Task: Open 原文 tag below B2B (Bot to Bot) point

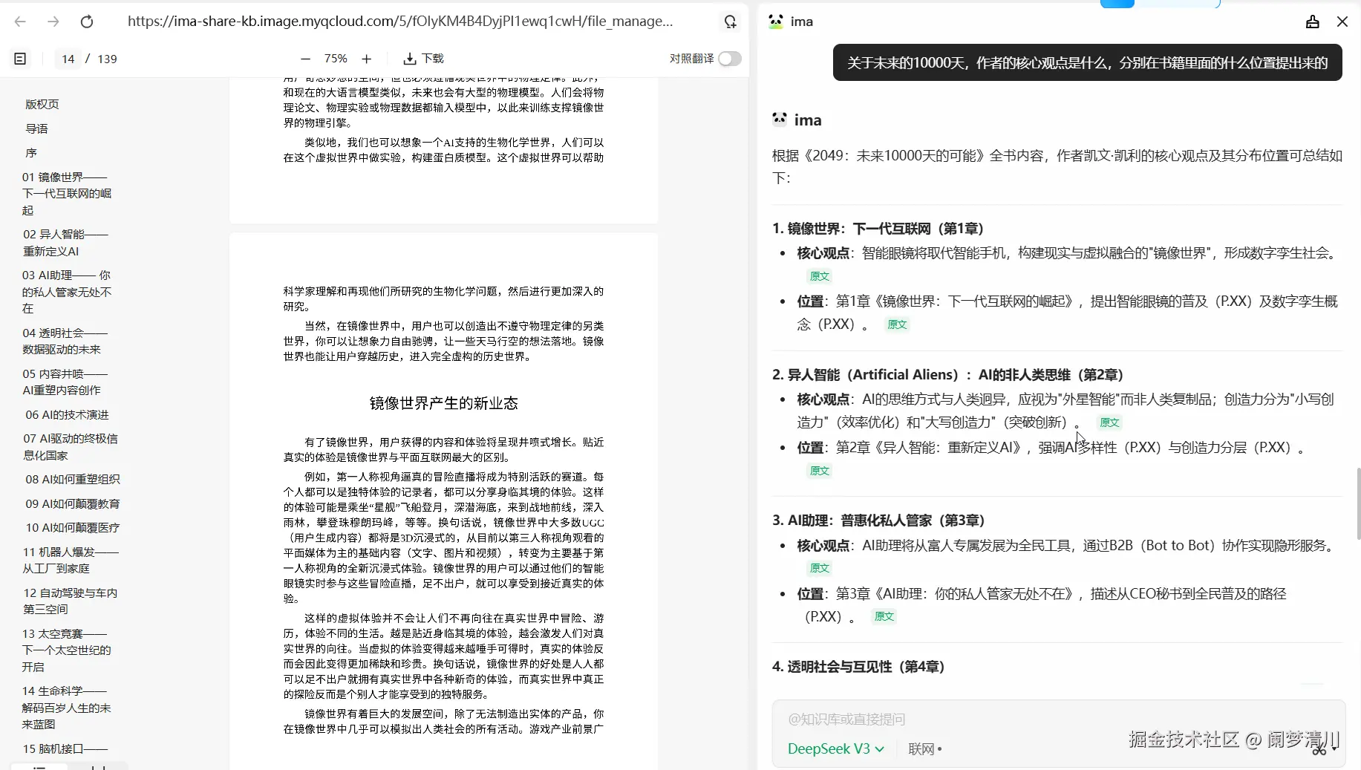Action: (820, 568)
